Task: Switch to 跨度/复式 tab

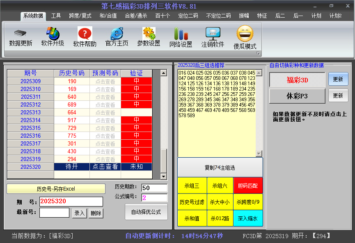Action: click(78, 16)
